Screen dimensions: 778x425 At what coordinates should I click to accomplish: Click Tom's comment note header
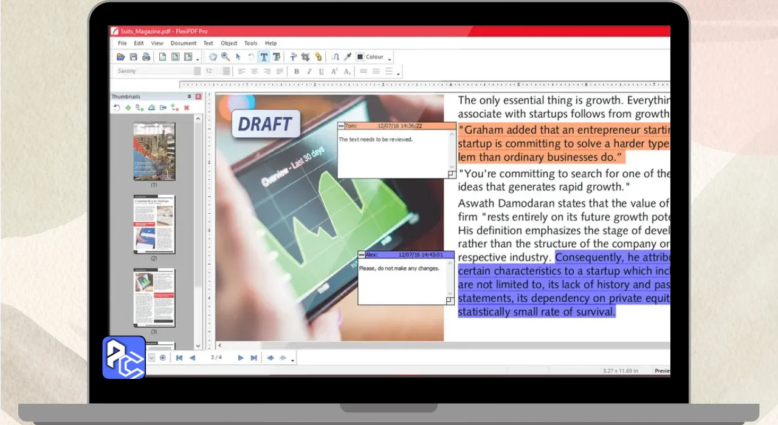point(397,126)
